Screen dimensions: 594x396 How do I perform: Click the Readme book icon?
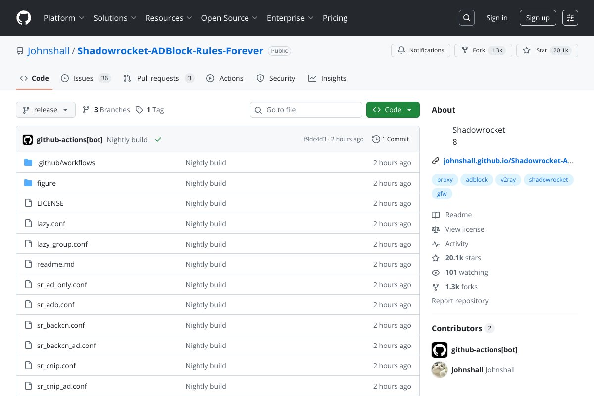pos(436,215)
